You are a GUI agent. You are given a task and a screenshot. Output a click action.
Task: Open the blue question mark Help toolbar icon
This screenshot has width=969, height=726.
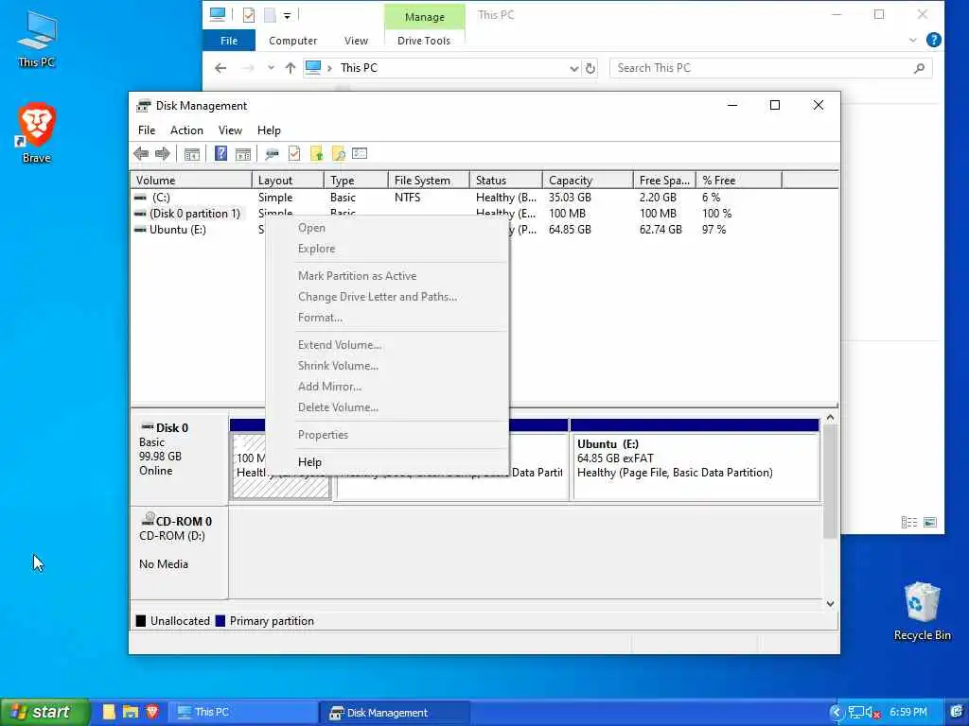(220, 154)
